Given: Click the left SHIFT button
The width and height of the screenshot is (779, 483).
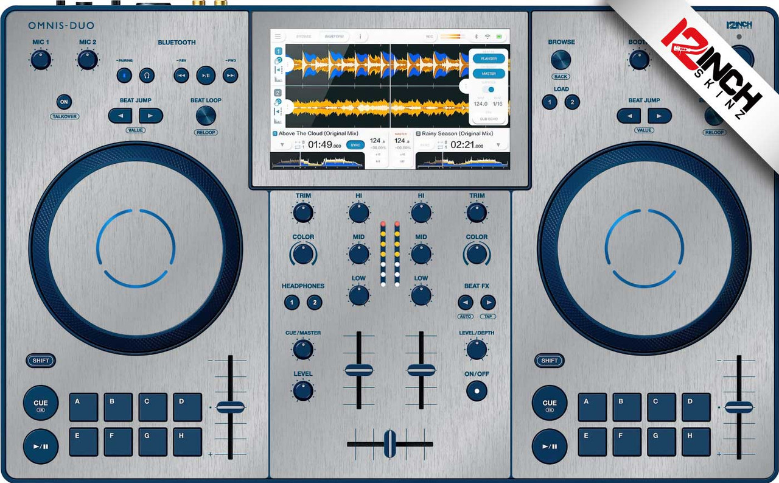Looking at the screenshot, I should (41, 361).
